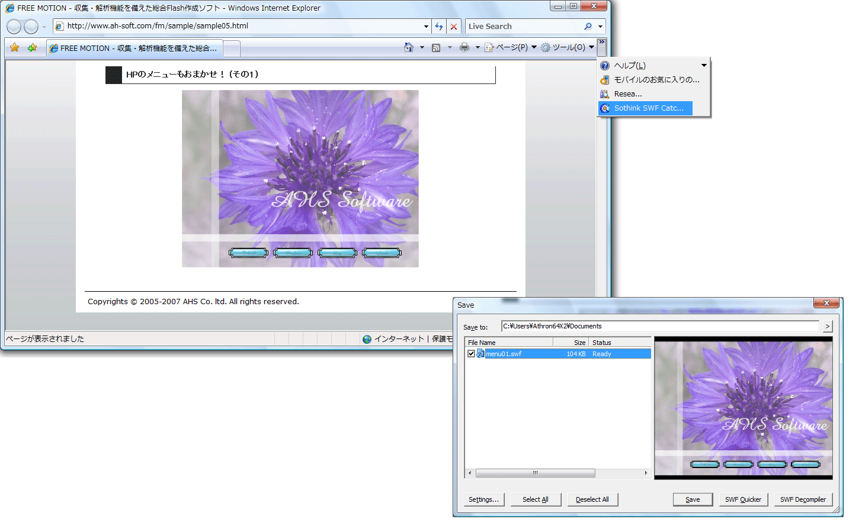Click the SWF preview image in Save dialog

pos(744,408)
